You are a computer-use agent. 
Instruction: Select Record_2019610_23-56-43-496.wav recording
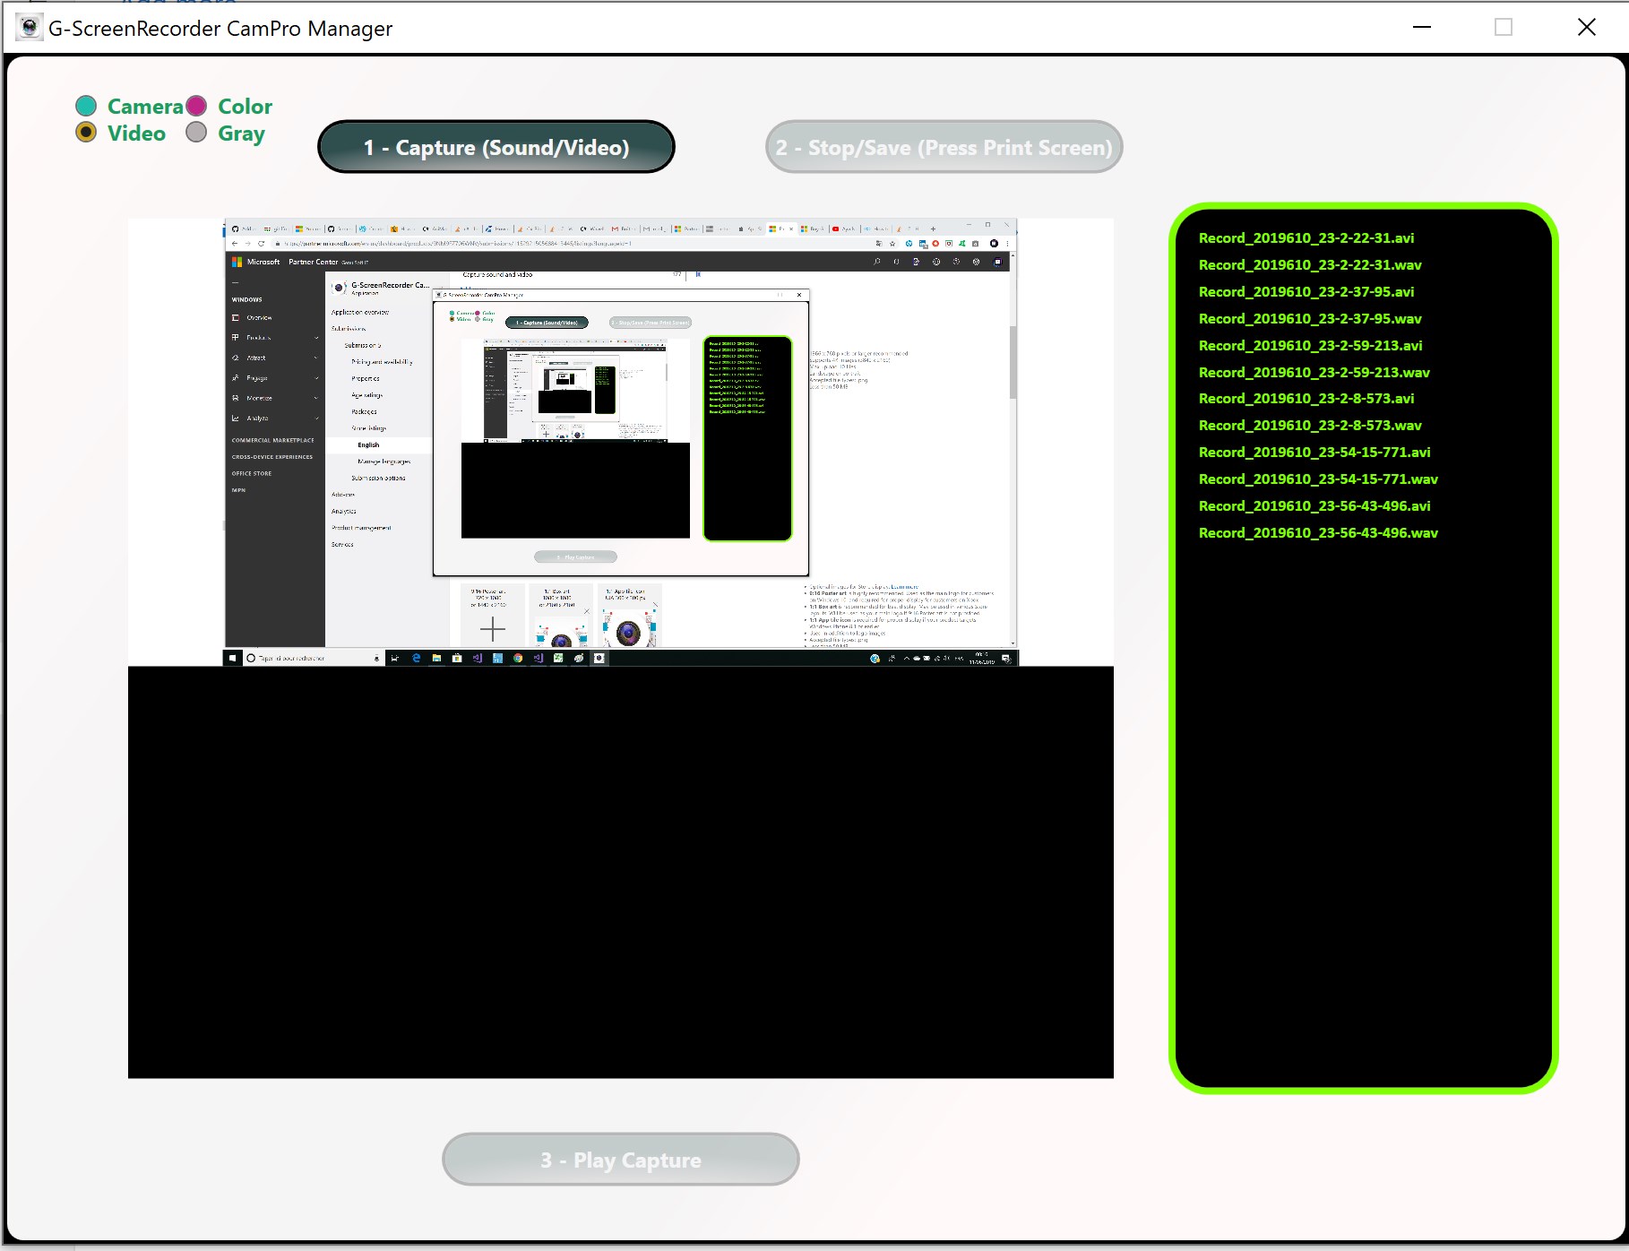[x=1317, y=532]
